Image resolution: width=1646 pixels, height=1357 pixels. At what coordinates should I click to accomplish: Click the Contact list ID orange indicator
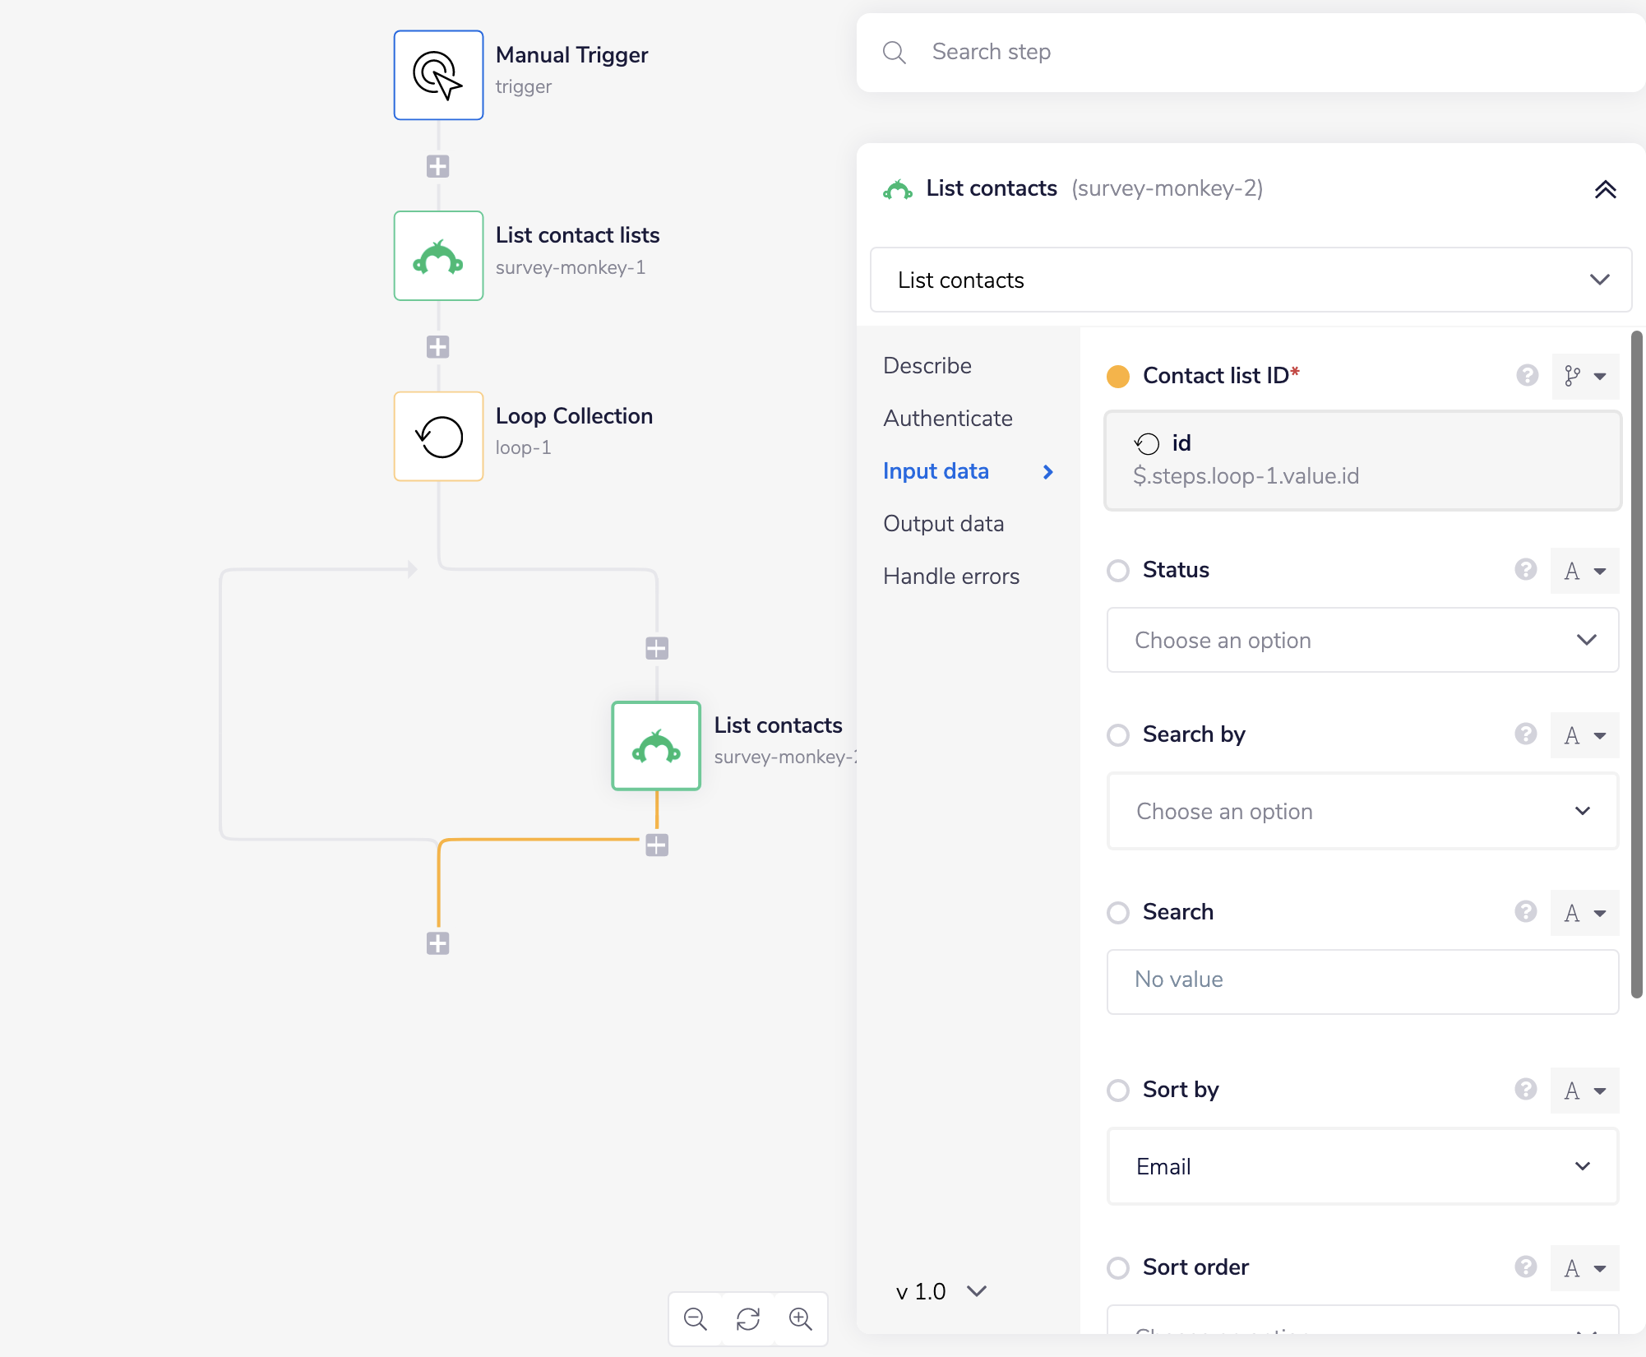(x=1117, y=377)
